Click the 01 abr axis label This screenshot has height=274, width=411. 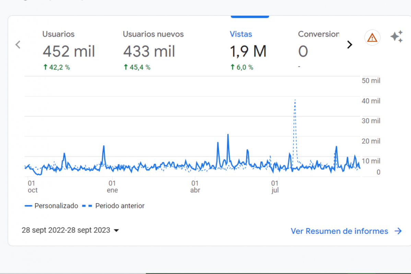click(x=195, y=187)
